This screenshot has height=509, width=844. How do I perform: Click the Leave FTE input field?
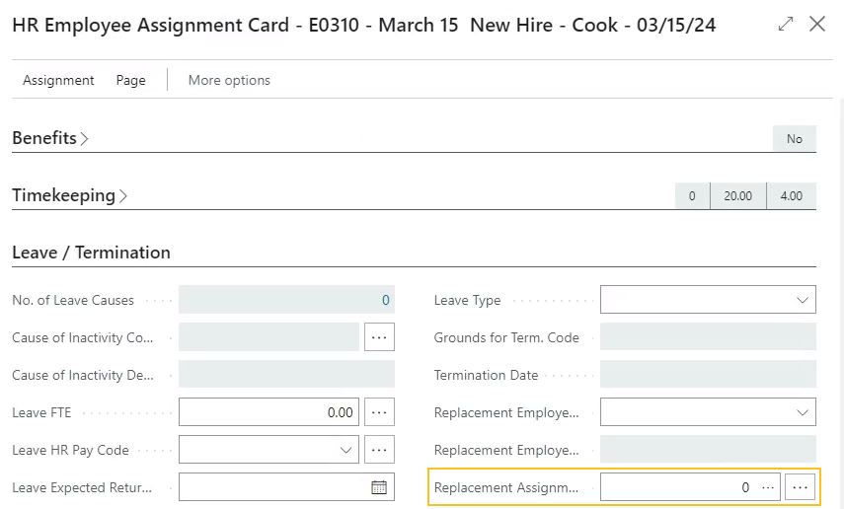coord(269,412)
